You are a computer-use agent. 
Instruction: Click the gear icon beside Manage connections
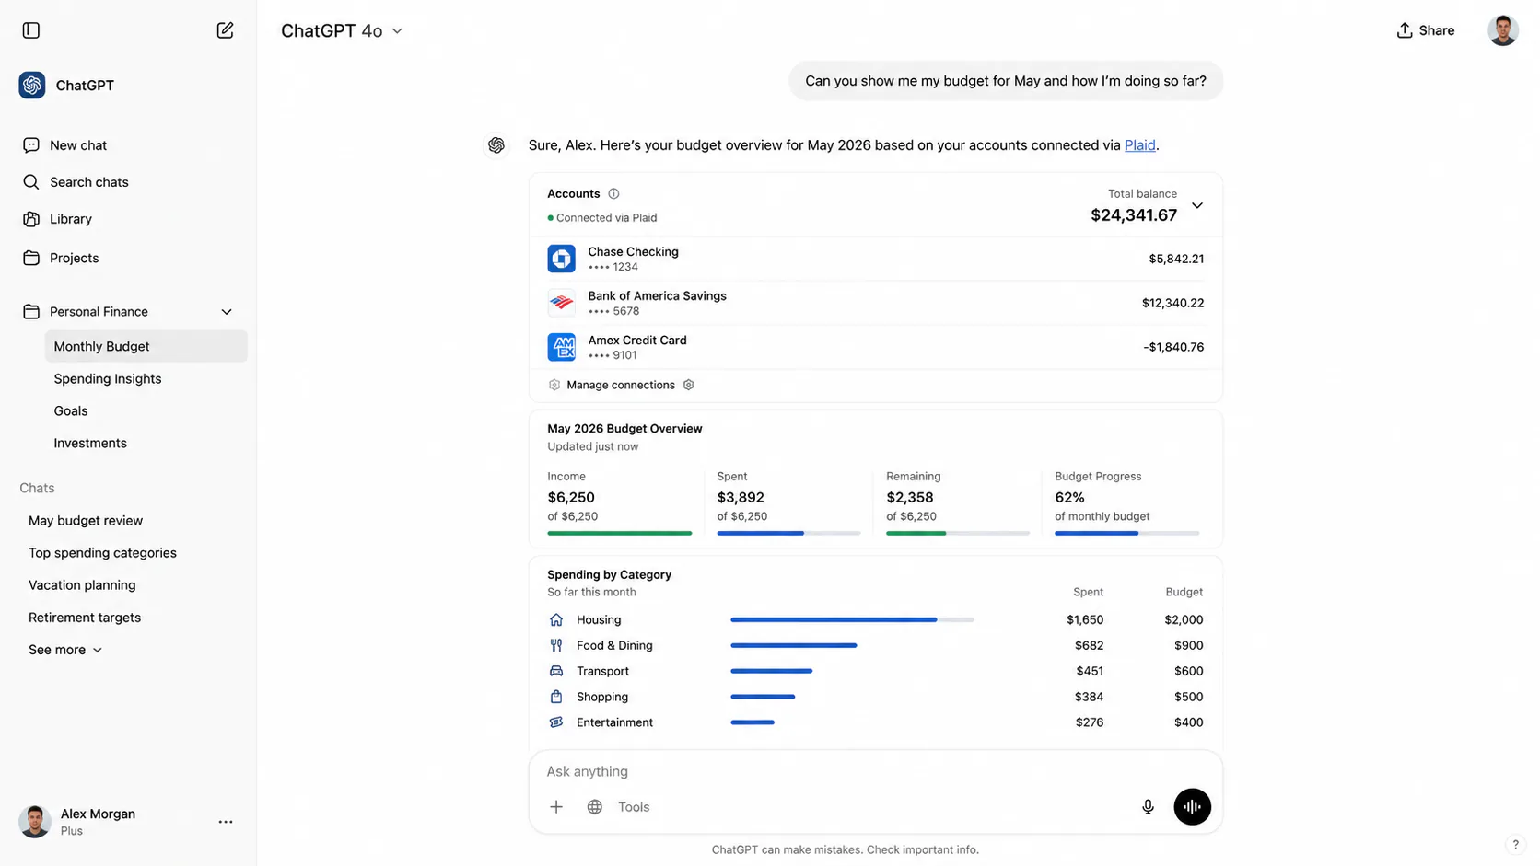click(x=688, y=385)
